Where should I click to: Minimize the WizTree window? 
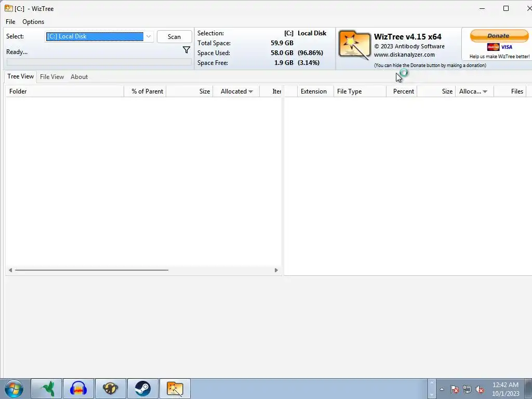click(x=482, y=8)
